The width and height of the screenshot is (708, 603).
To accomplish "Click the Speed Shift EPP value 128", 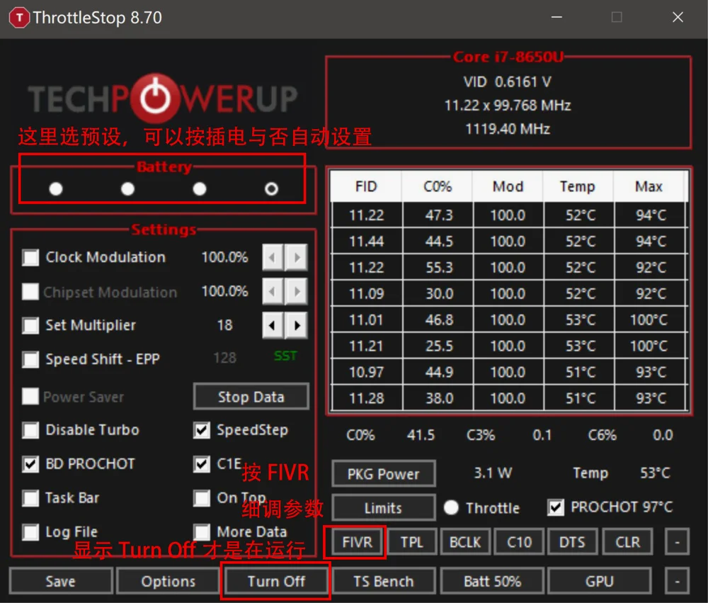I will (225, 358).
